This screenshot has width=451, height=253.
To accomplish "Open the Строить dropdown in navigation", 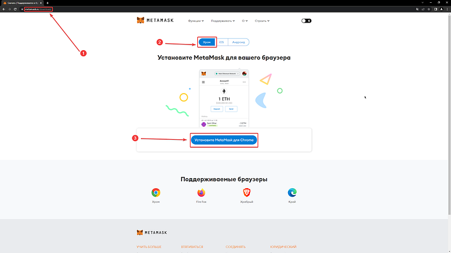I will tap(262, 21).
